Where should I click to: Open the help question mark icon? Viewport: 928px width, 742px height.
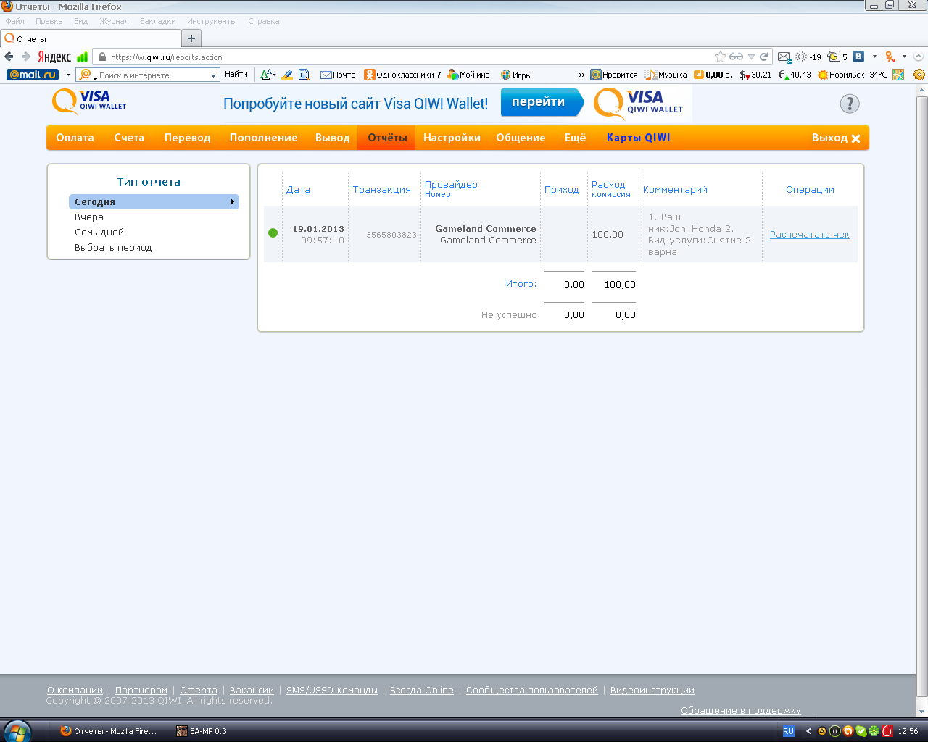[850, 104]
